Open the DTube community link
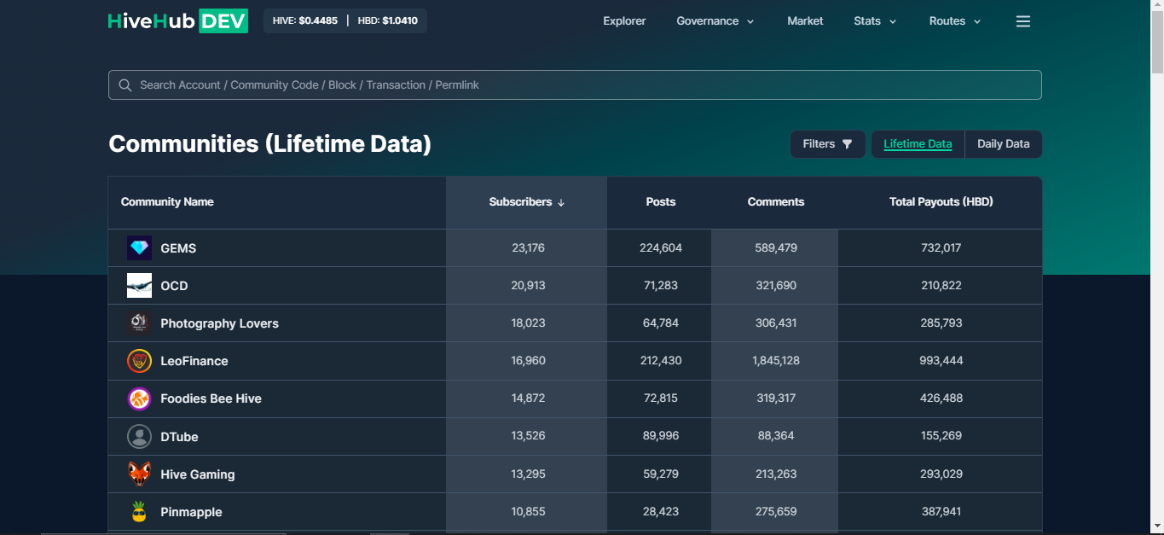Screen dimensions: 1164x535 pyautogui.click(x=179, y=437)
